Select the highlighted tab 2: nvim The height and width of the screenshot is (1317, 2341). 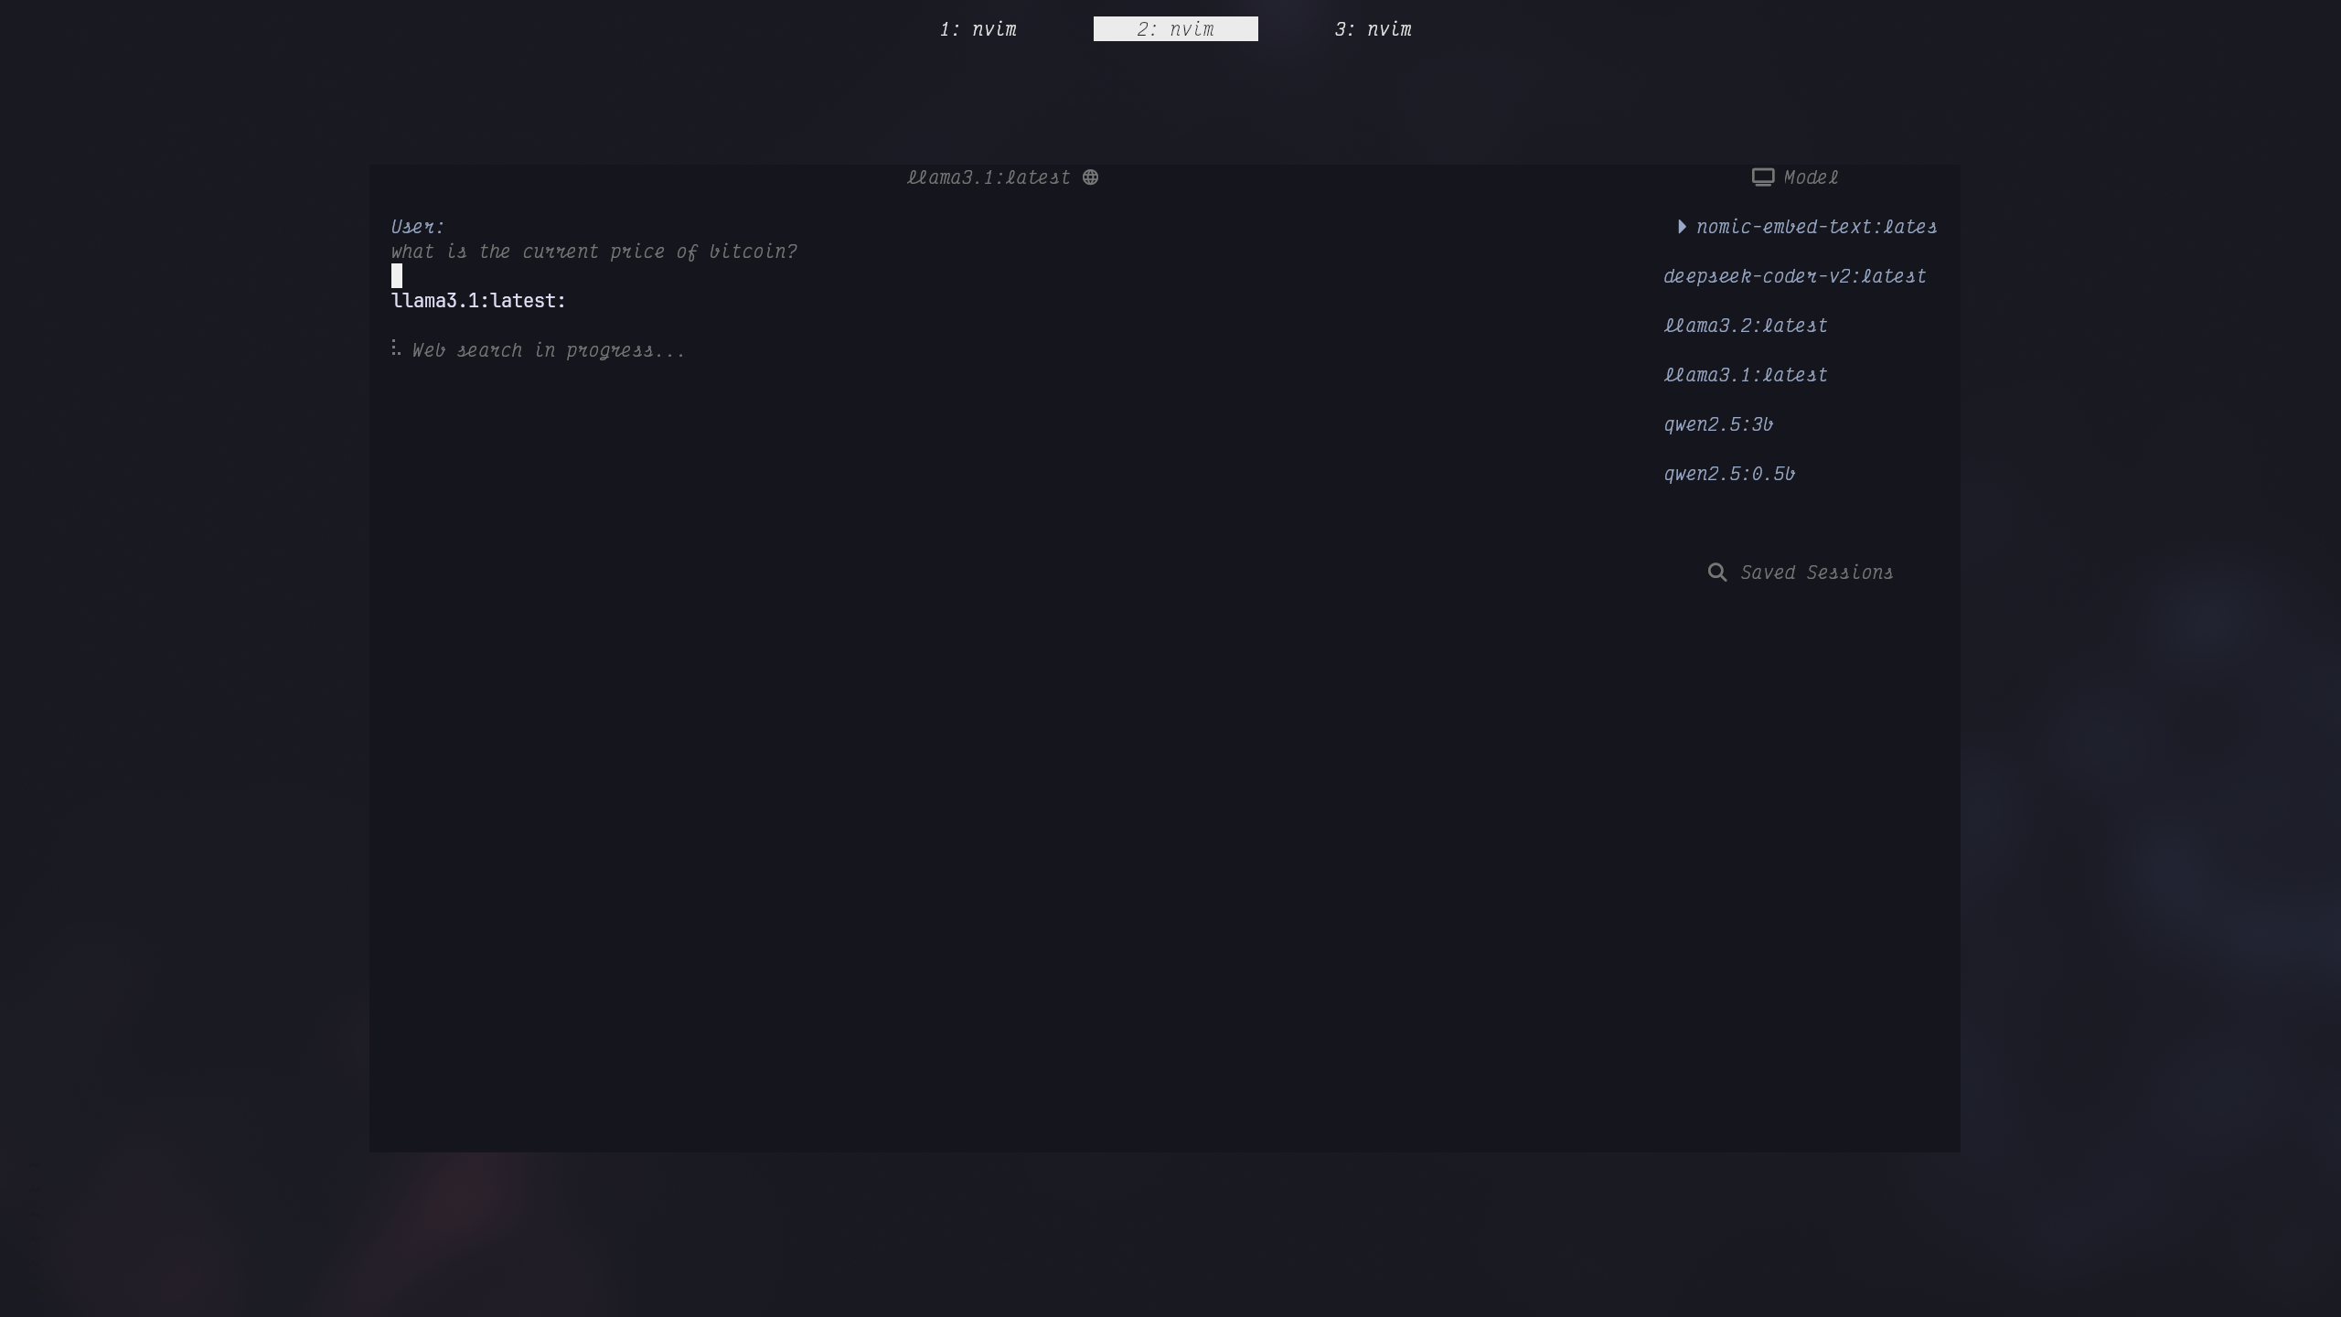click(x=1175, y=29)
